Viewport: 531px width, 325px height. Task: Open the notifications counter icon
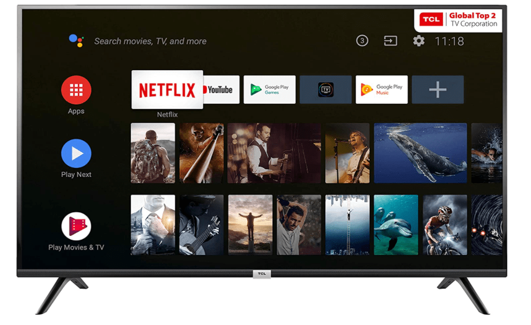pos(362,41)
